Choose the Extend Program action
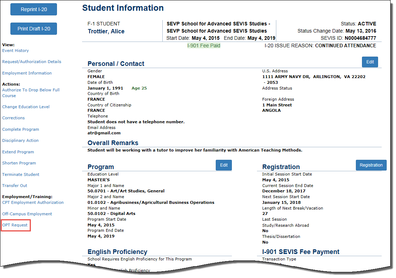The width and height of the screenshot is (396, 278). (x=18, y=152)
